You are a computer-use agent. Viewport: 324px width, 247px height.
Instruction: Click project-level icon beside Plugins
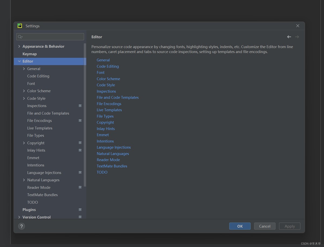[80, 210]
